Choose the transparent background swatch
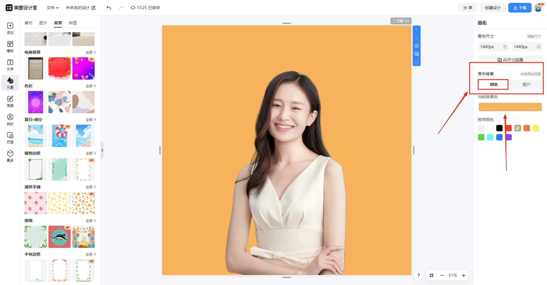The width and height of the screenshot is (547, 285). point(481,128)
